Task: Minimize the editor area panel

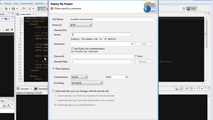Action: click(x=205, y=13)
